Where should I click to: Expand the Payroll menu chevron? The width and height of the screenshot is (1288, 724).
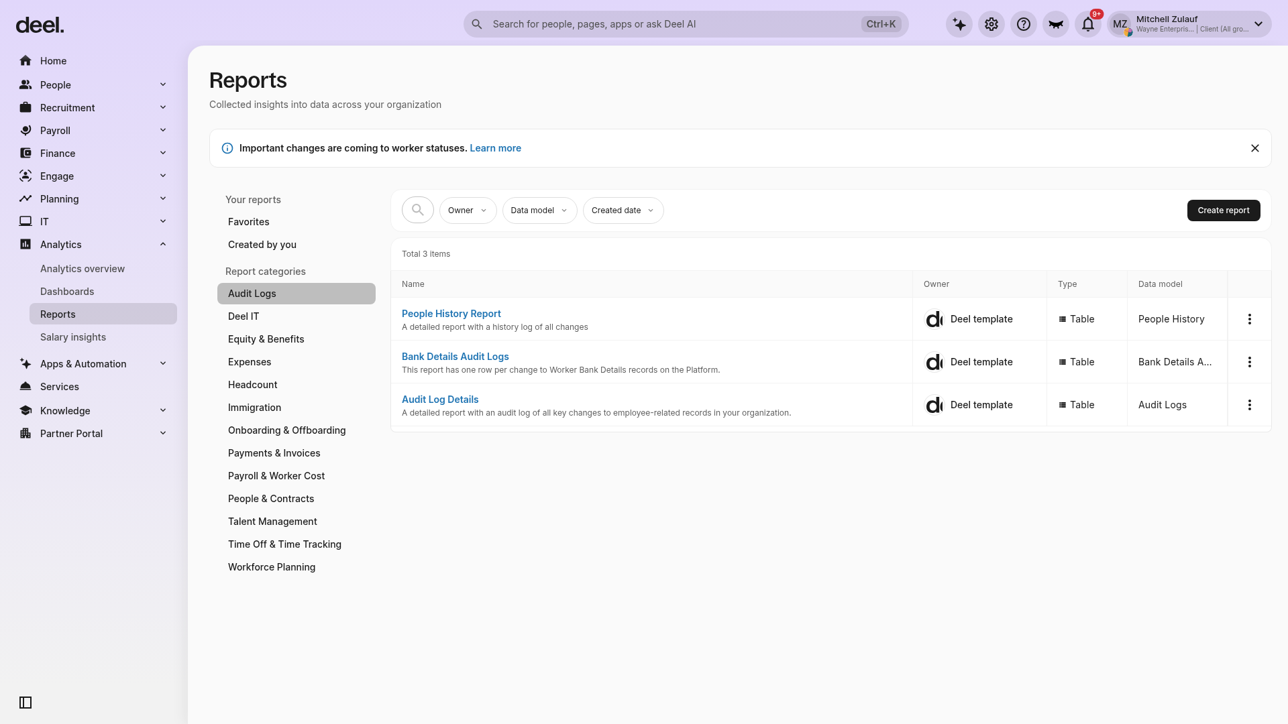163,131
